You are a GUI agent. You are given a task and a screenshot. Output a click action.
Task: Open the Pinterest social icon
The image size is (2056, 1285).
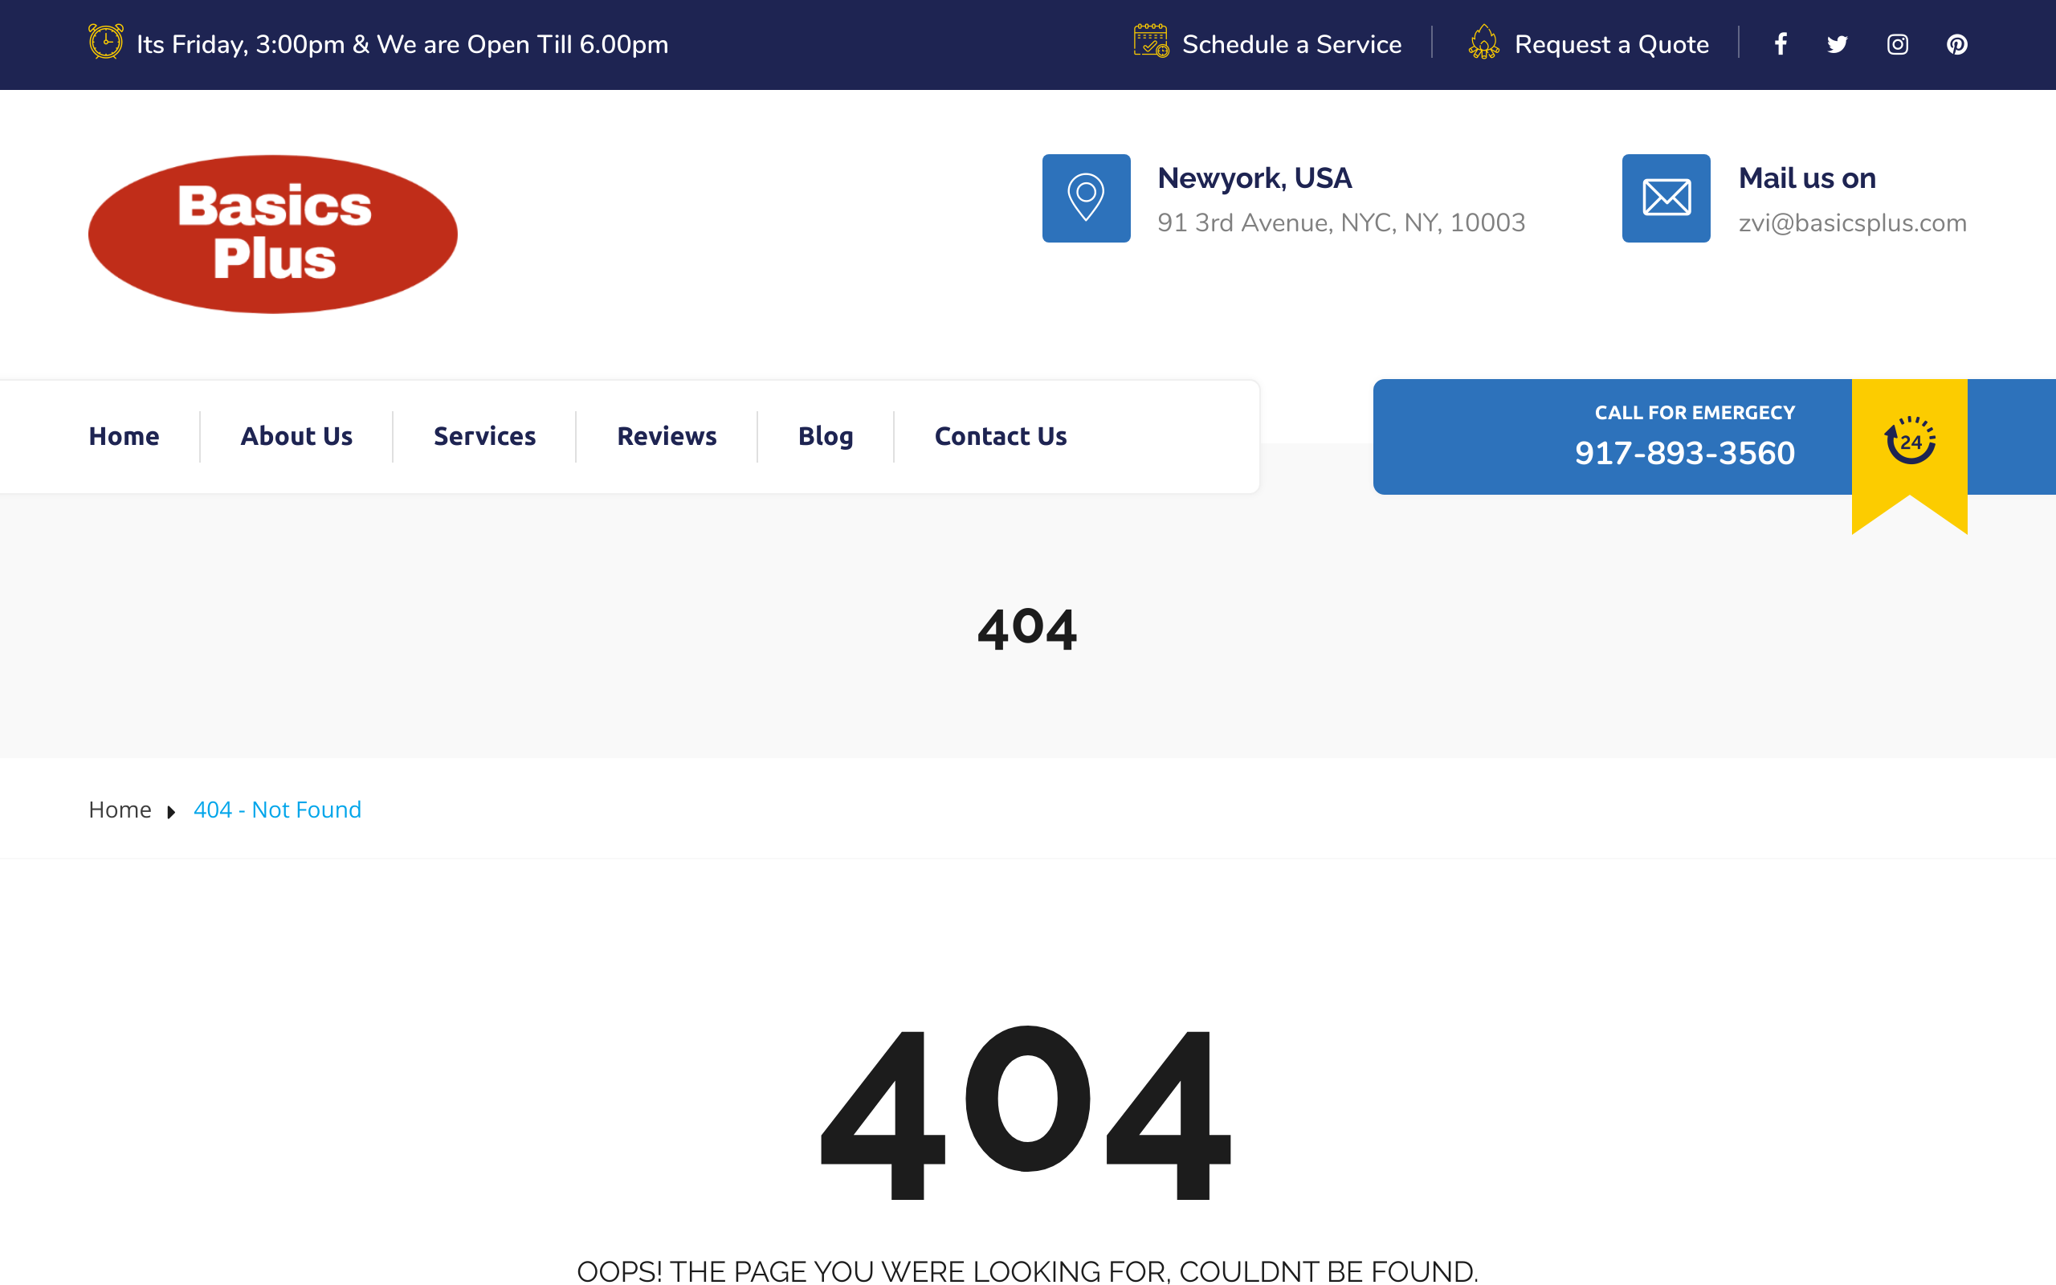point(1956,44)
